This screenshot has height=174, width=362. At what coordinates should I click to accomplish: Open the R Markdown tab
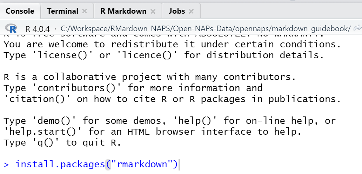click(x=123, y=11)
